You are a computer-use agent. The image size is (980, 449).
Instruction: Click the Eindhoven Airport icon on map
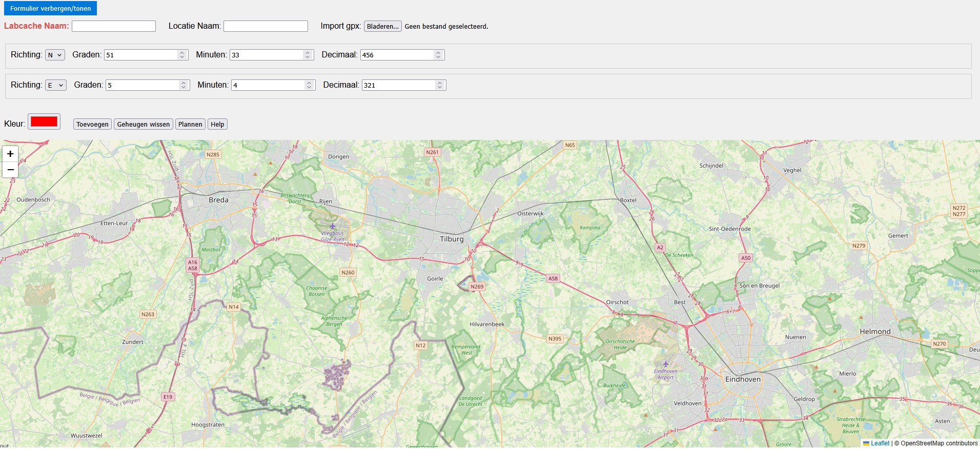click(665, 364)
